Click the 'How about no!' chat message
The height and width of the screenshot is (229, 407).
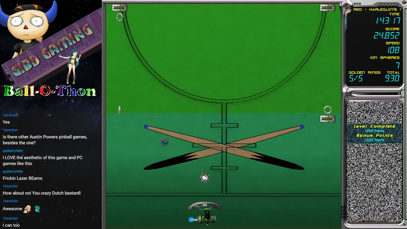42,193
